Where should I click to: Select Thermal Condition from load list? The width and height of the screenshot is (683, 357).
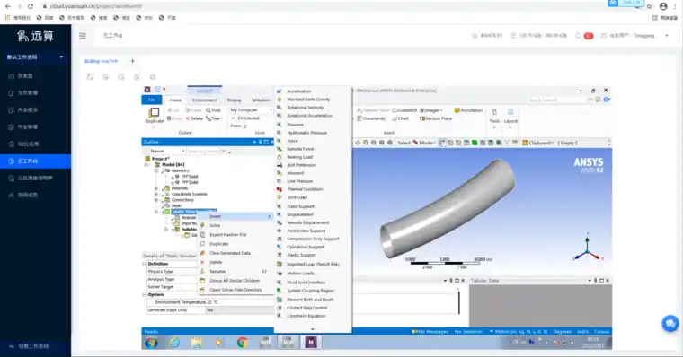[x=305, y=189]
